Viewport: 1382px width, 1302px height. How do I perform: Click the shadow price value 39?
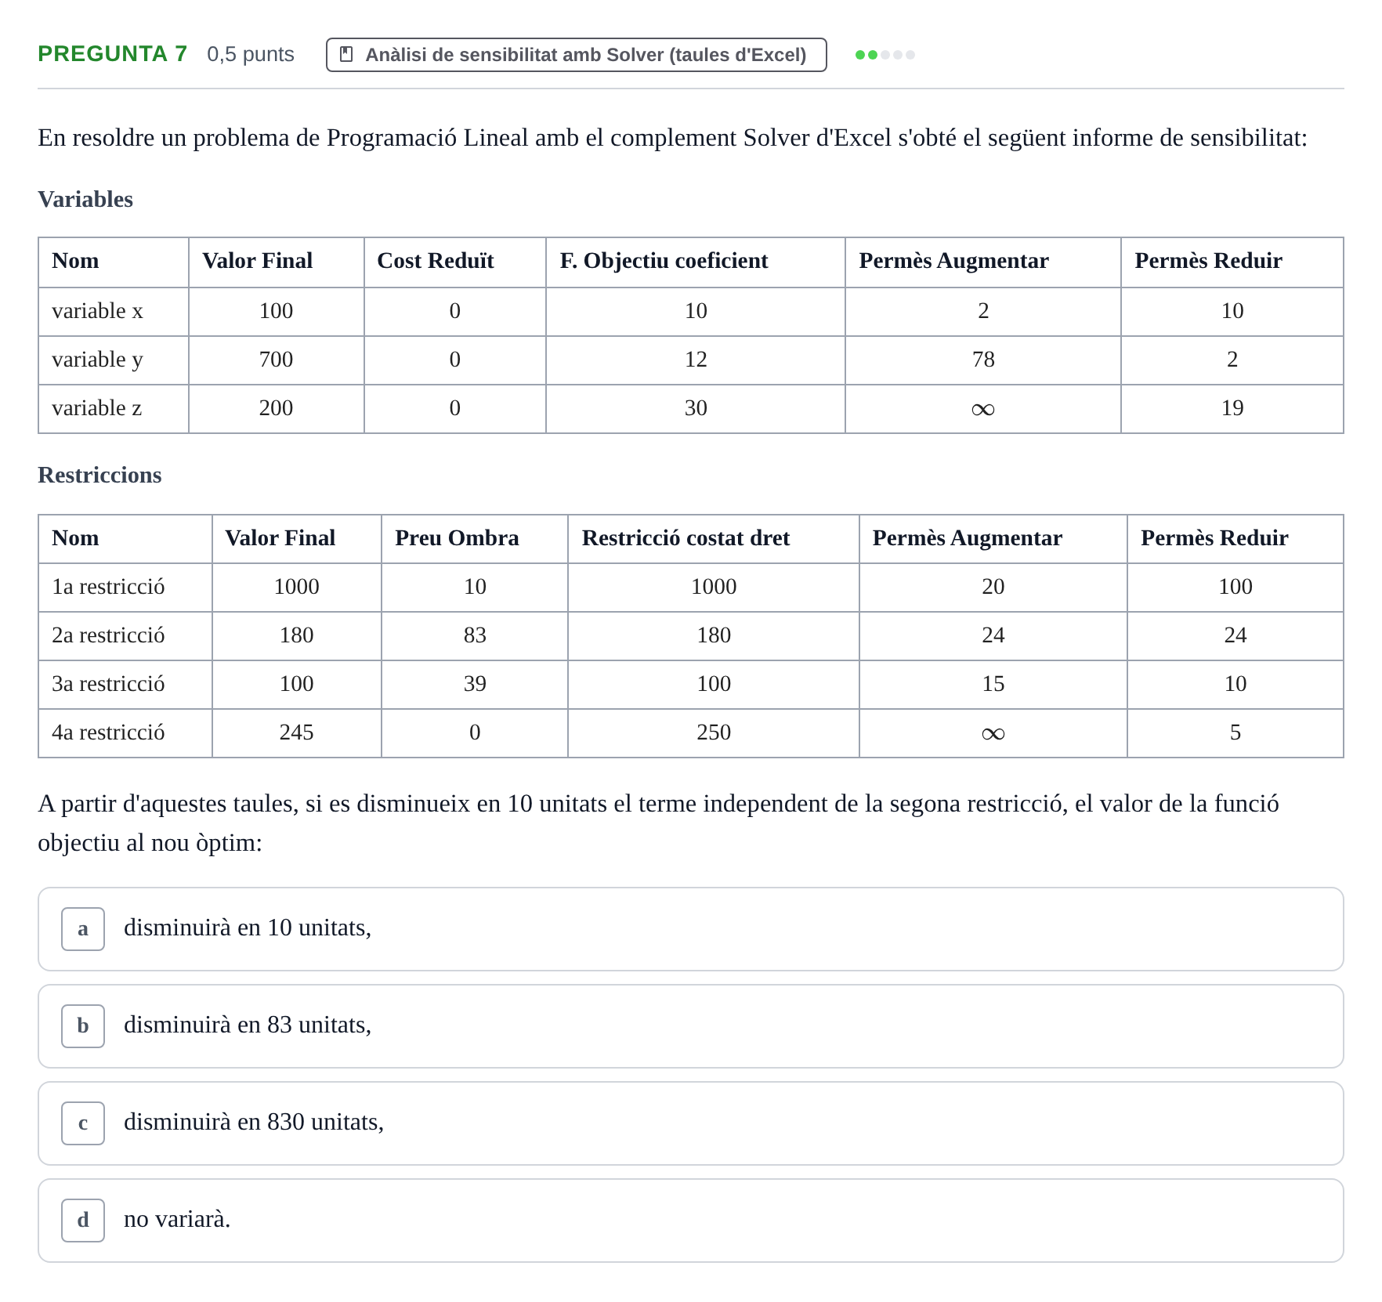[475, 684]
